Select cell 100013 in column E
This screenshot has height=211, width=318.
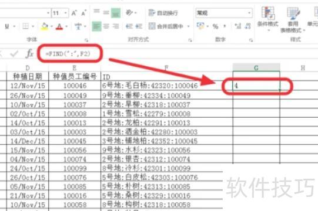point(75,122)
